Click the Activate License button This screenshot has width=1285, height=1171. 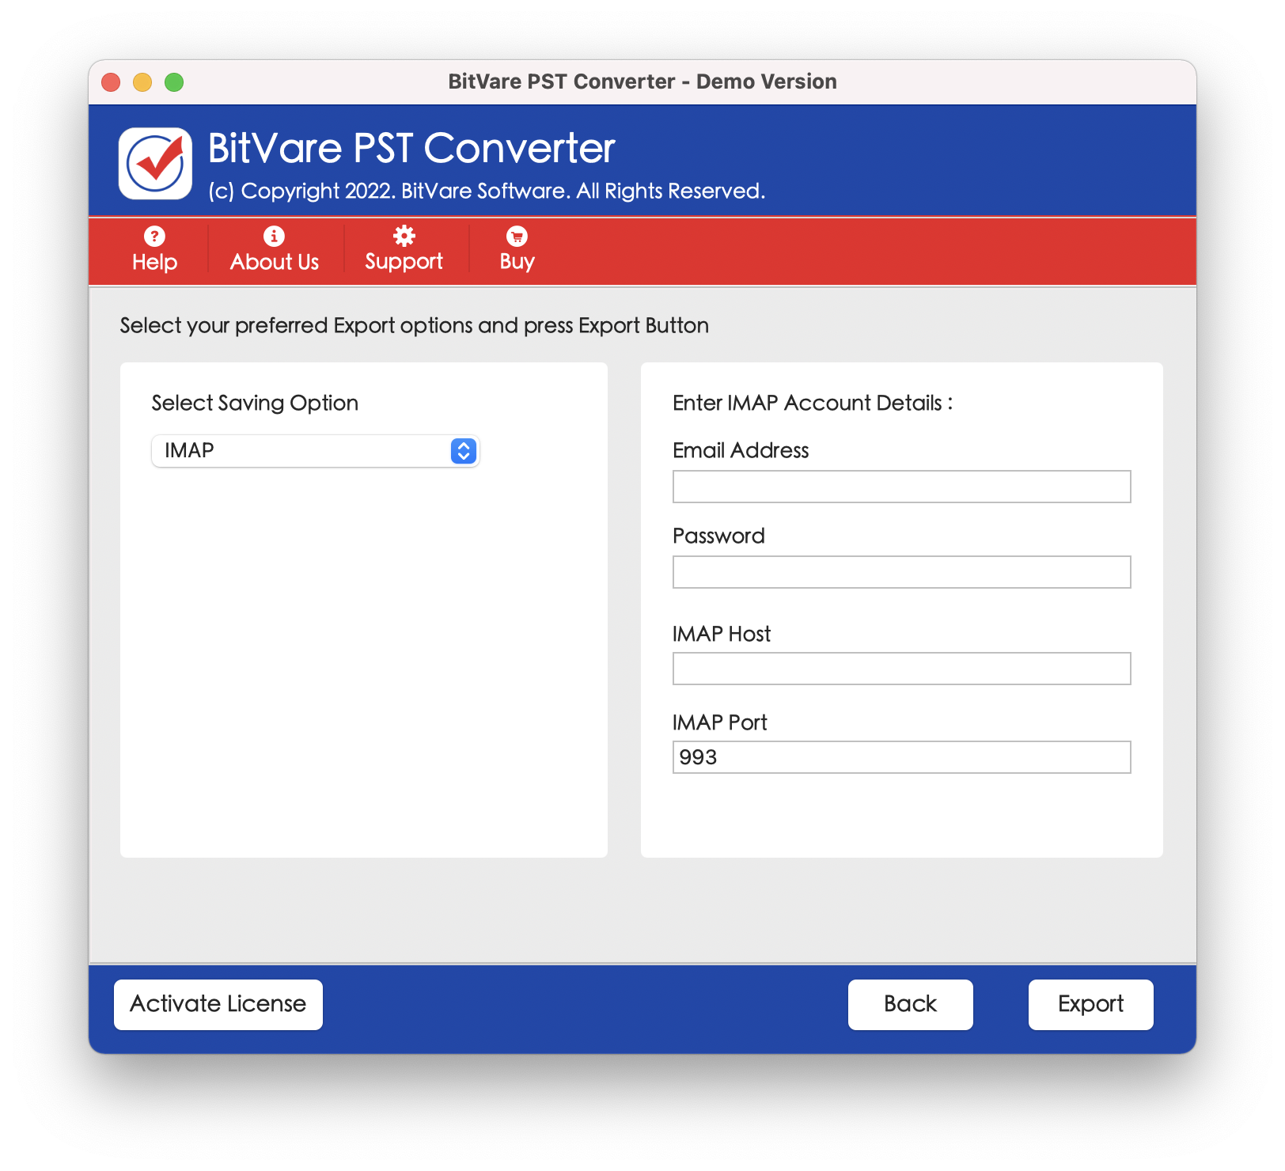coord(218,1004)
